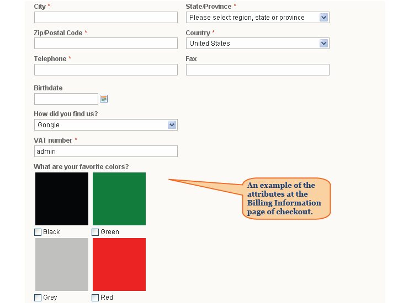Click the Country dropdown arrow button
Image resolution: width=414 pixels, height=303 pixels.
tap(323, 44)
